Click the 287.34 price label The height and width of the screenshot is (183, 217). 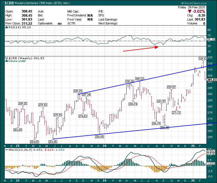[x=86, y=95]
